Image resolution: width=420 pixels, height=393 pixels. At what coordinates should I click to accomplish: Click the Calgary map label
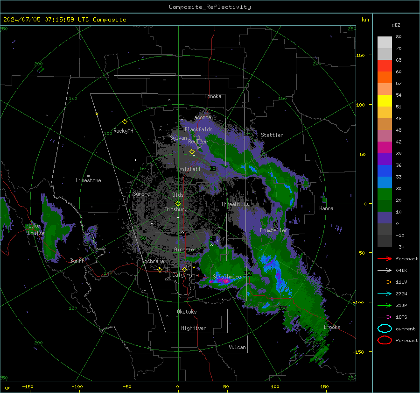pos(182,275)
